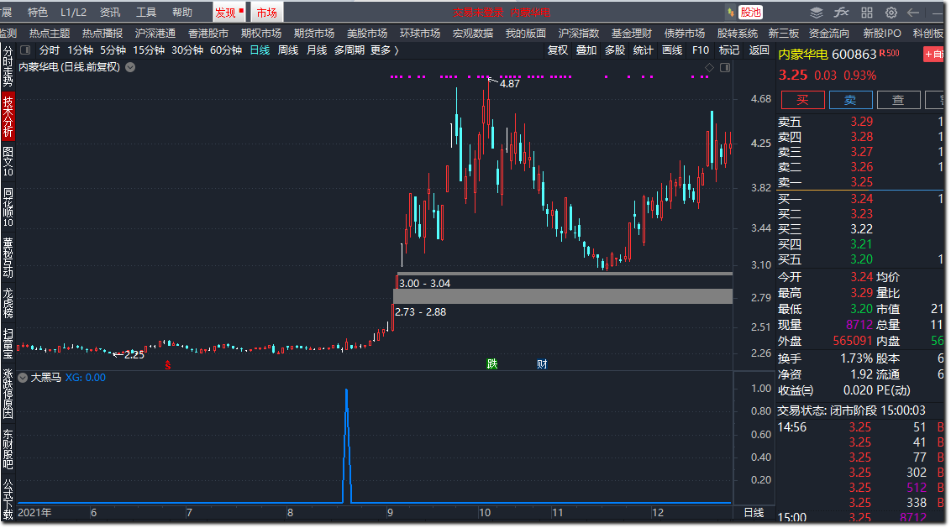Select the 技术分析 sidebar tab
The width and height of the screenshot is (951, 528).
click(8, 117)
